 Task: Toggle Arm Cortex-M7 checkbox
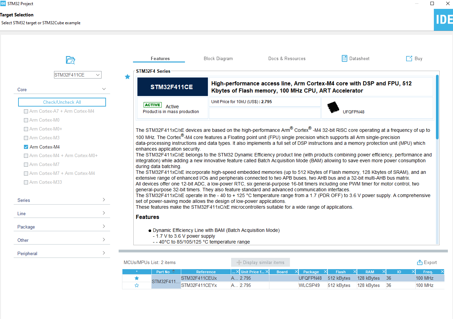click(26, 165)
